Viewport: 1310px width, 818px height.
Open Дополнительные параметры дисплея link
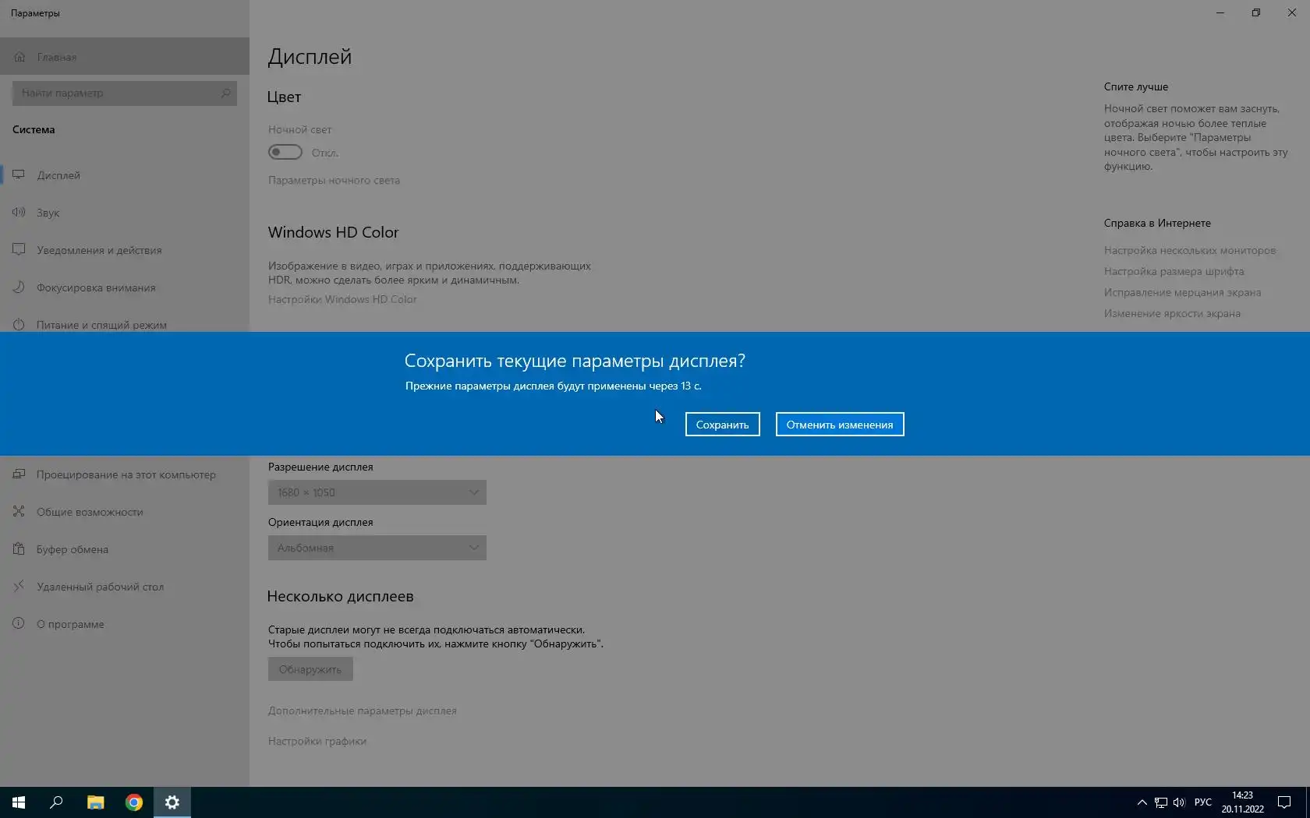coord(363,710)
